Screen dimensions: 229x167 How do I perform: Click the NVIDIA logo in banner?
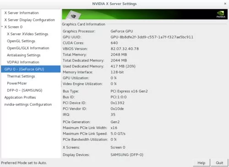tap(221, 14)
